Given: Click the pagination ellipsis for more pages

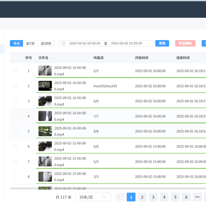Looking at the screenshot, I should pyautogui.click(x=197, y=197).
